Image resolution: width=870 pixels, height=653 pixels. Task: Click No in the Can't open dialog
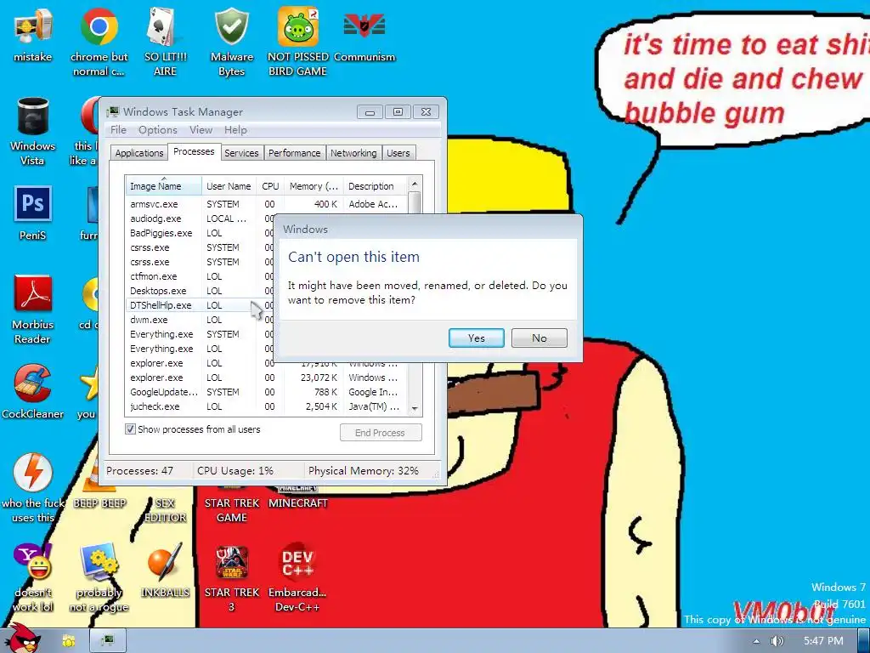540,338
